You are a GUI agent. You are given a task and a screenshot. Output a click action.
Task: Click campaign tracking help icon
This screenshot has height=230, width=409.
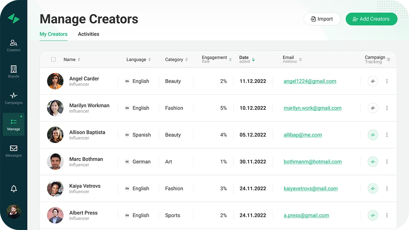coord(389,59)
